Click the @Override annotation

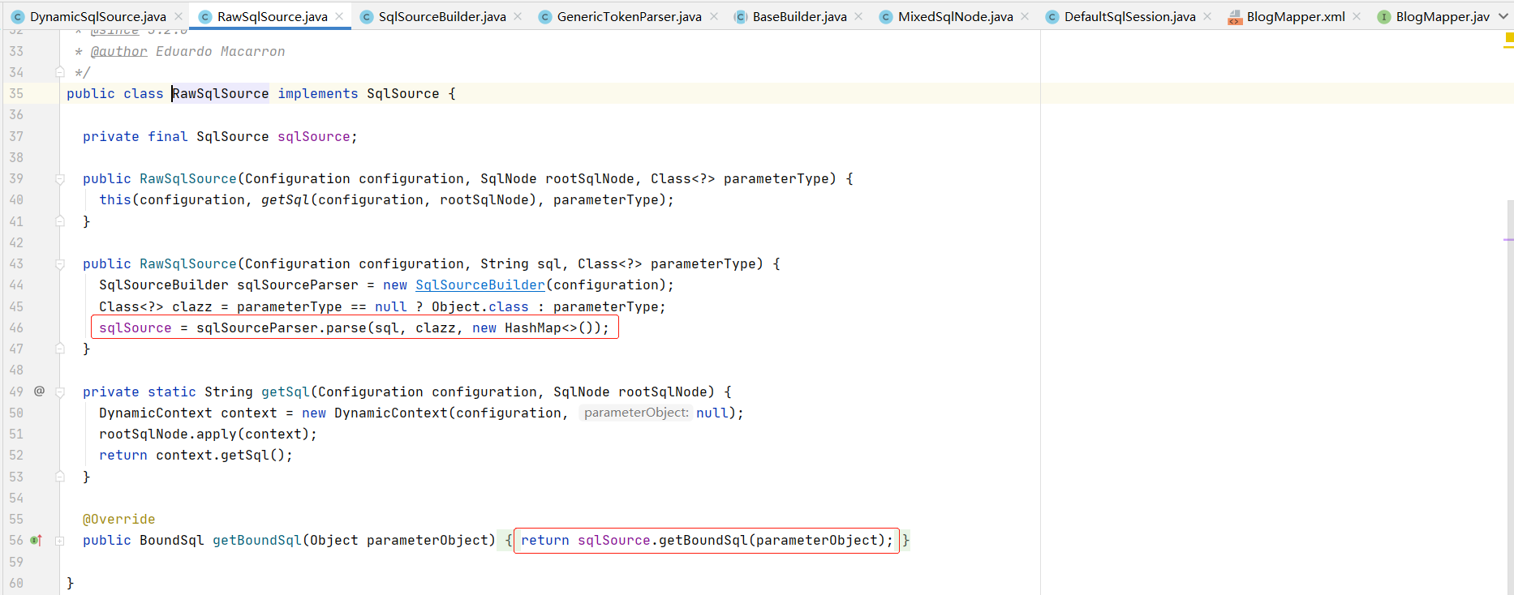click(119, 519)
